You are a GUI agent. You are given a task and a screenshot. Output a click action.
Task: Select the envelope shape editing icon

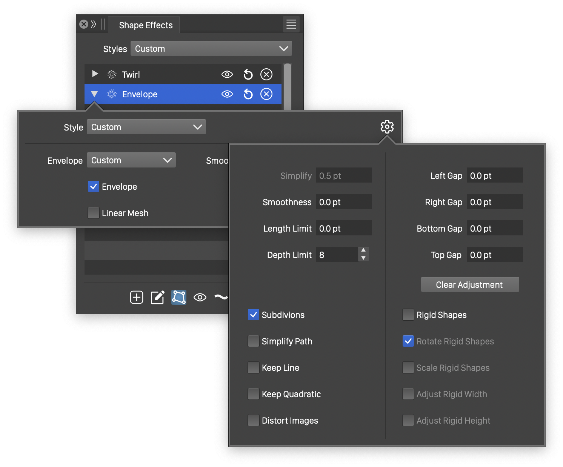tap(178, 297)
